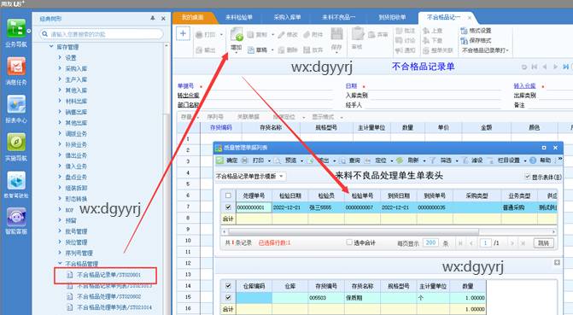Click the 打印 printer icon in main toolbar

pyautogui.click(x=199, y=35)
